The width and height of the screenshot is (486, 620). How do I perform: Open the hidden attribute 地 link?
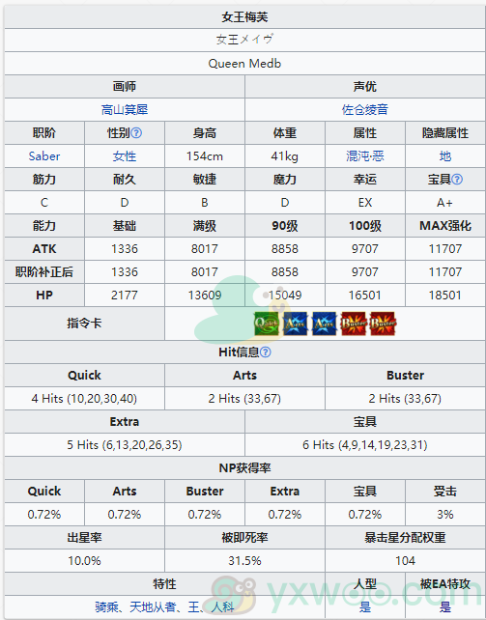tap(445, 156)
